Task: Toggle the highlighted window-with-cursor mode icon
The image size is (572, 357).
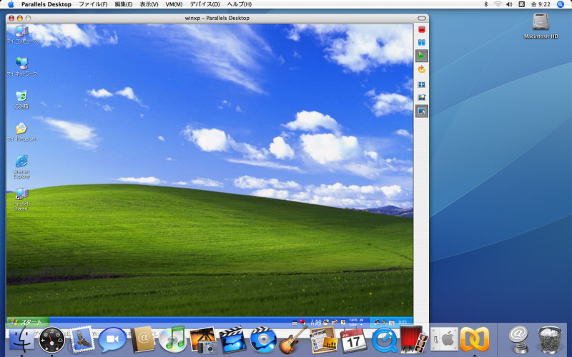Action: click(x=422, y=111)
